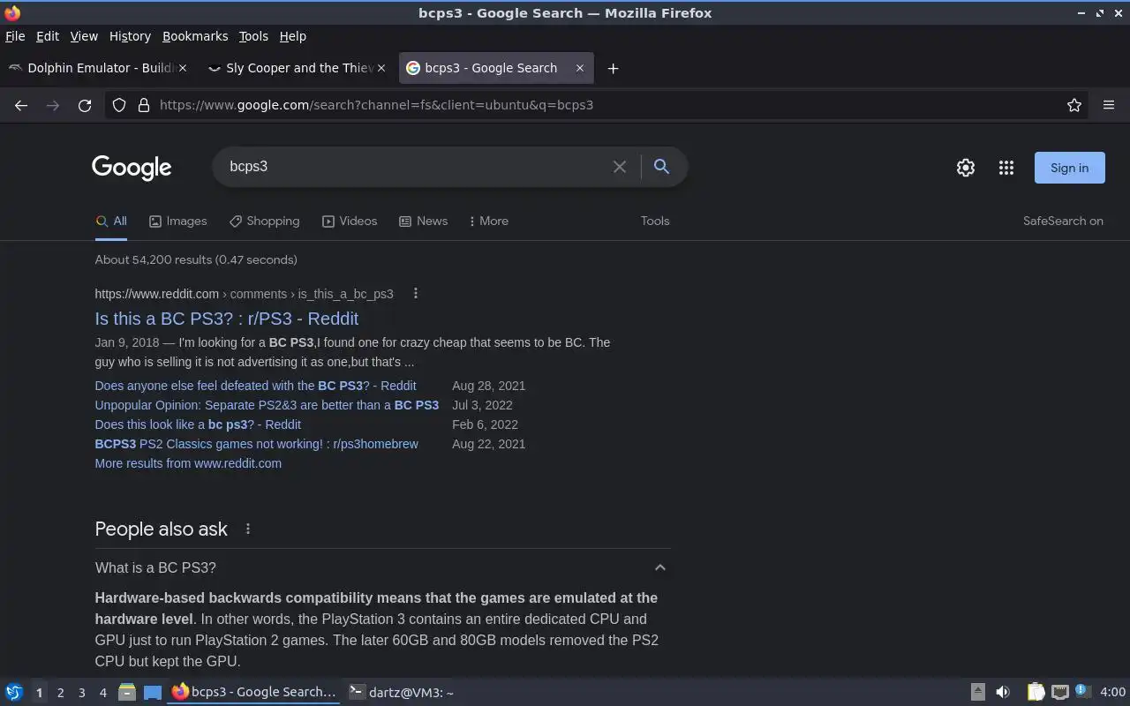This screenshot has height=706, width=1130.
Task: Adjust volume via speaker tray icon
Action: tap(1003, 693)
